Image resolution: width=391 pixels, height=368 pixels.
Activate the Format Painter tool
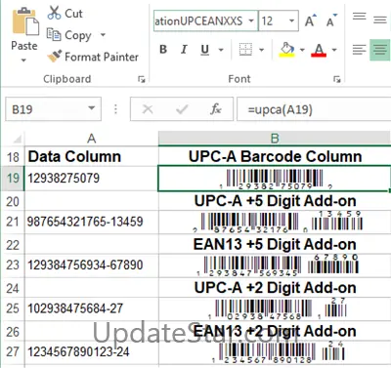pyautogui.click(x=93, y=57)
